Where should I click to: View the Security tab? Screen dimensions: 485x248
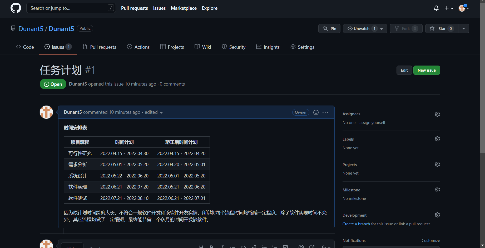(234, 47)
